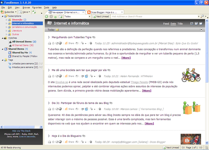
Task: Select All Starred Items (30) watch
Action: point(23,45)
